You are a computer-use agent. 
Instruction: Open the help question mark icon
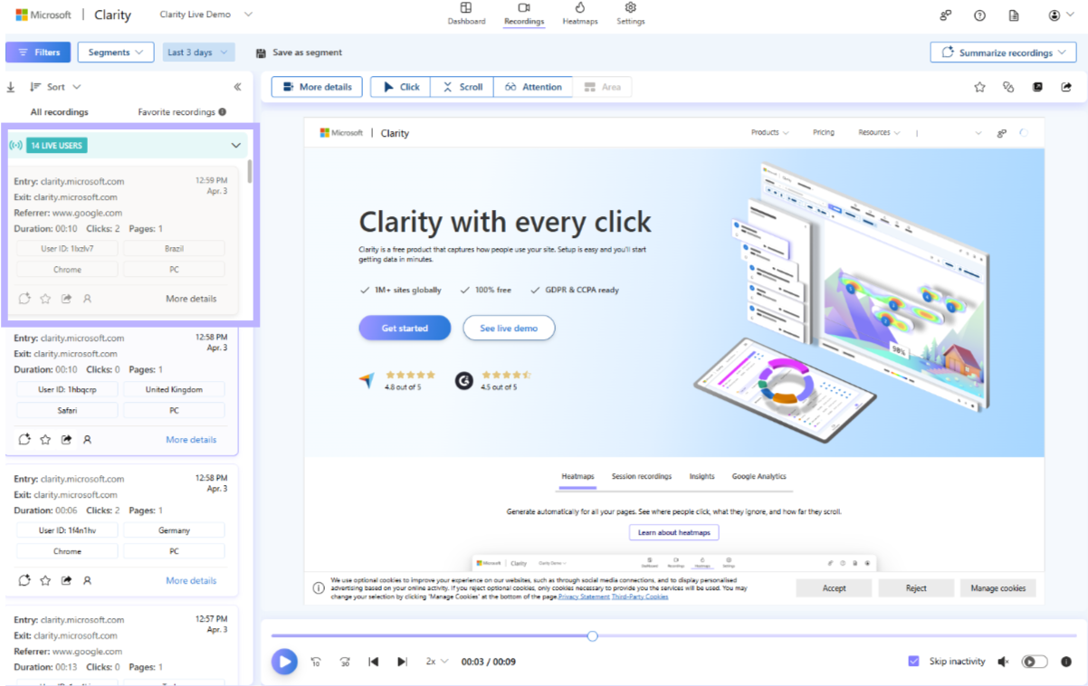pos(979,15)
